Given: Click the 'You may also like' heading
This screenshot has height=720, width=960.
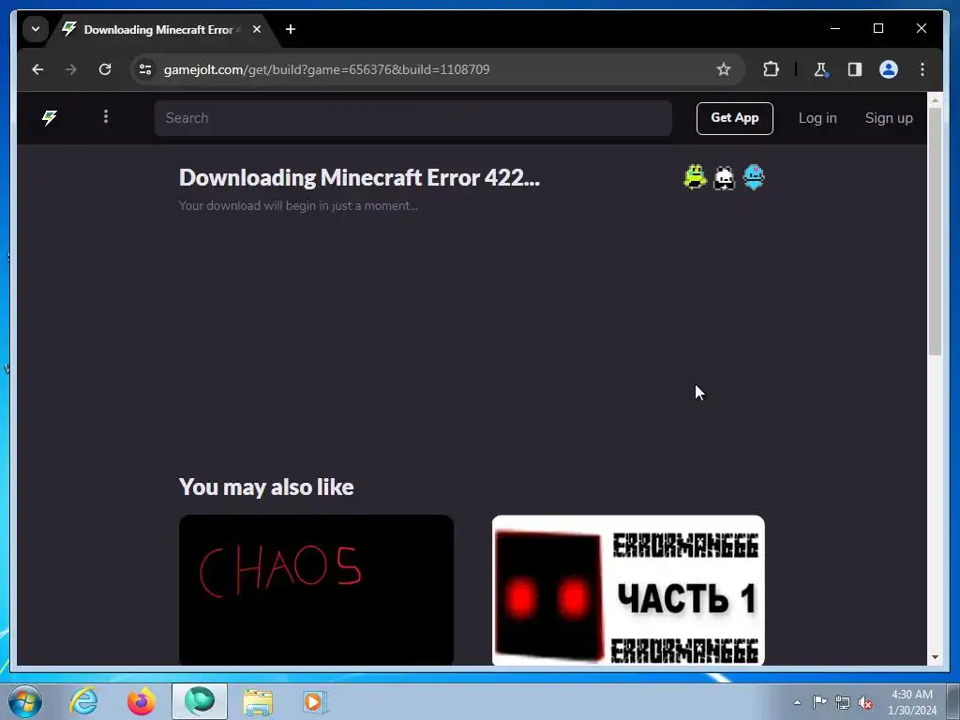Looking at the screenshot, I should click(266, 487).
